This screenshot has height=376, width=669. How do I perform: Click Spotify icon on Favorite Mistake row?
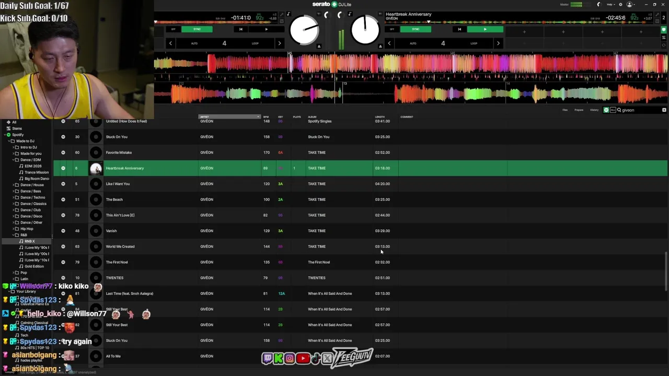(63, 152)
